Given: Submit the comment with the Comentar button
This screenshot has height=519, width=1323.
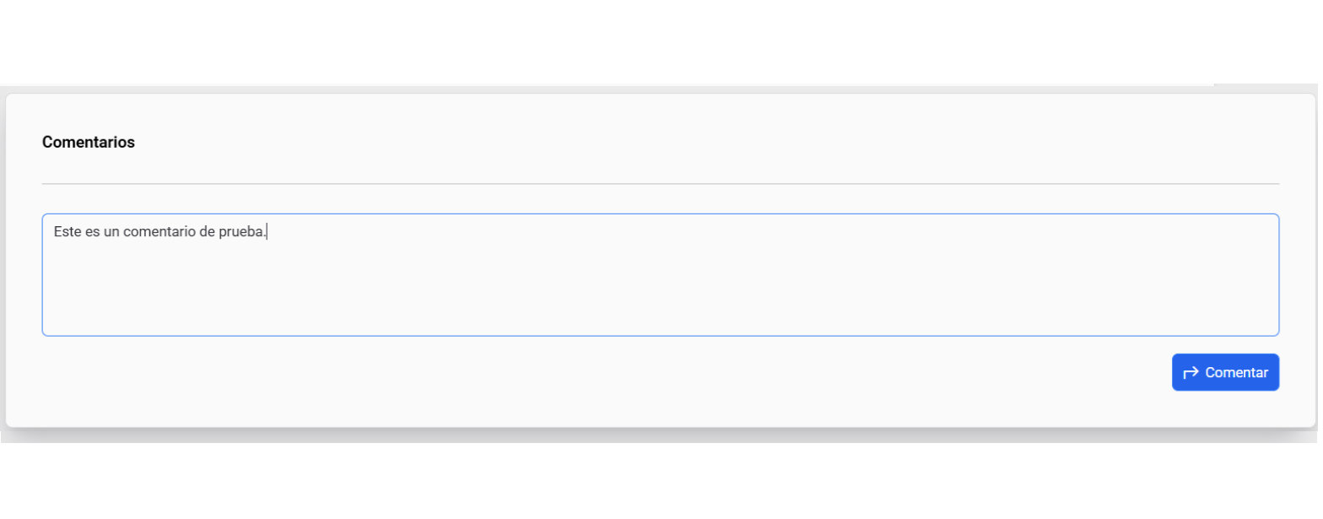Looking at the screenshot, I should pos(1225,372).
